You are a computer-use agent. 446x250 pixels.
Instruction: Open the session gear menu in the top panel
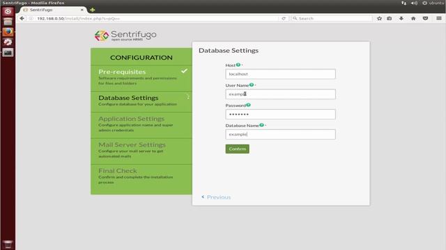tap(424, 3)
